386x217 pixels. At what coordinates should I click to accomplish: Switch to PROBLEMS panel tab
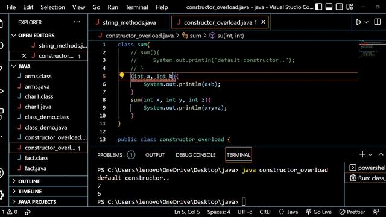pyautogui.click(x=110, y=155)
